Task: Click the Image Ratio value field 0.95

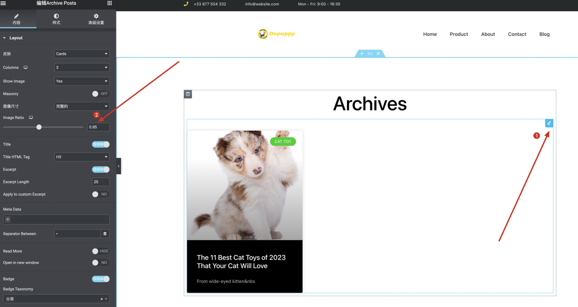Action: pyautogui.click(x=98, y=127)
